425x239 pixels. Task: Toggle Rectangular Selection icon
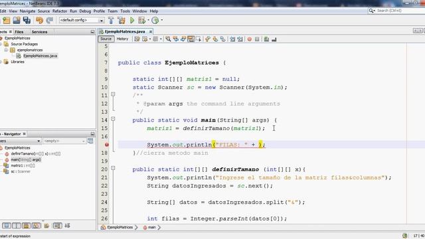tap(199, 39)
